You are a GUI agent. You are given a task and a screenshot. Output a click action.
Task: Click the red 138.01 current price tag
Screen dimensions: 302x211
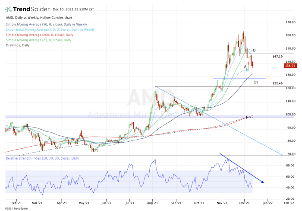(x=289, y=66)
